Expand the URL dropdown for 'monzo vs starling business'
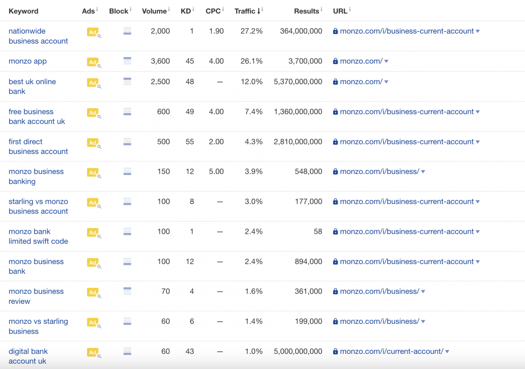Viewport: 525px width, 369px height. click(423, 321)
